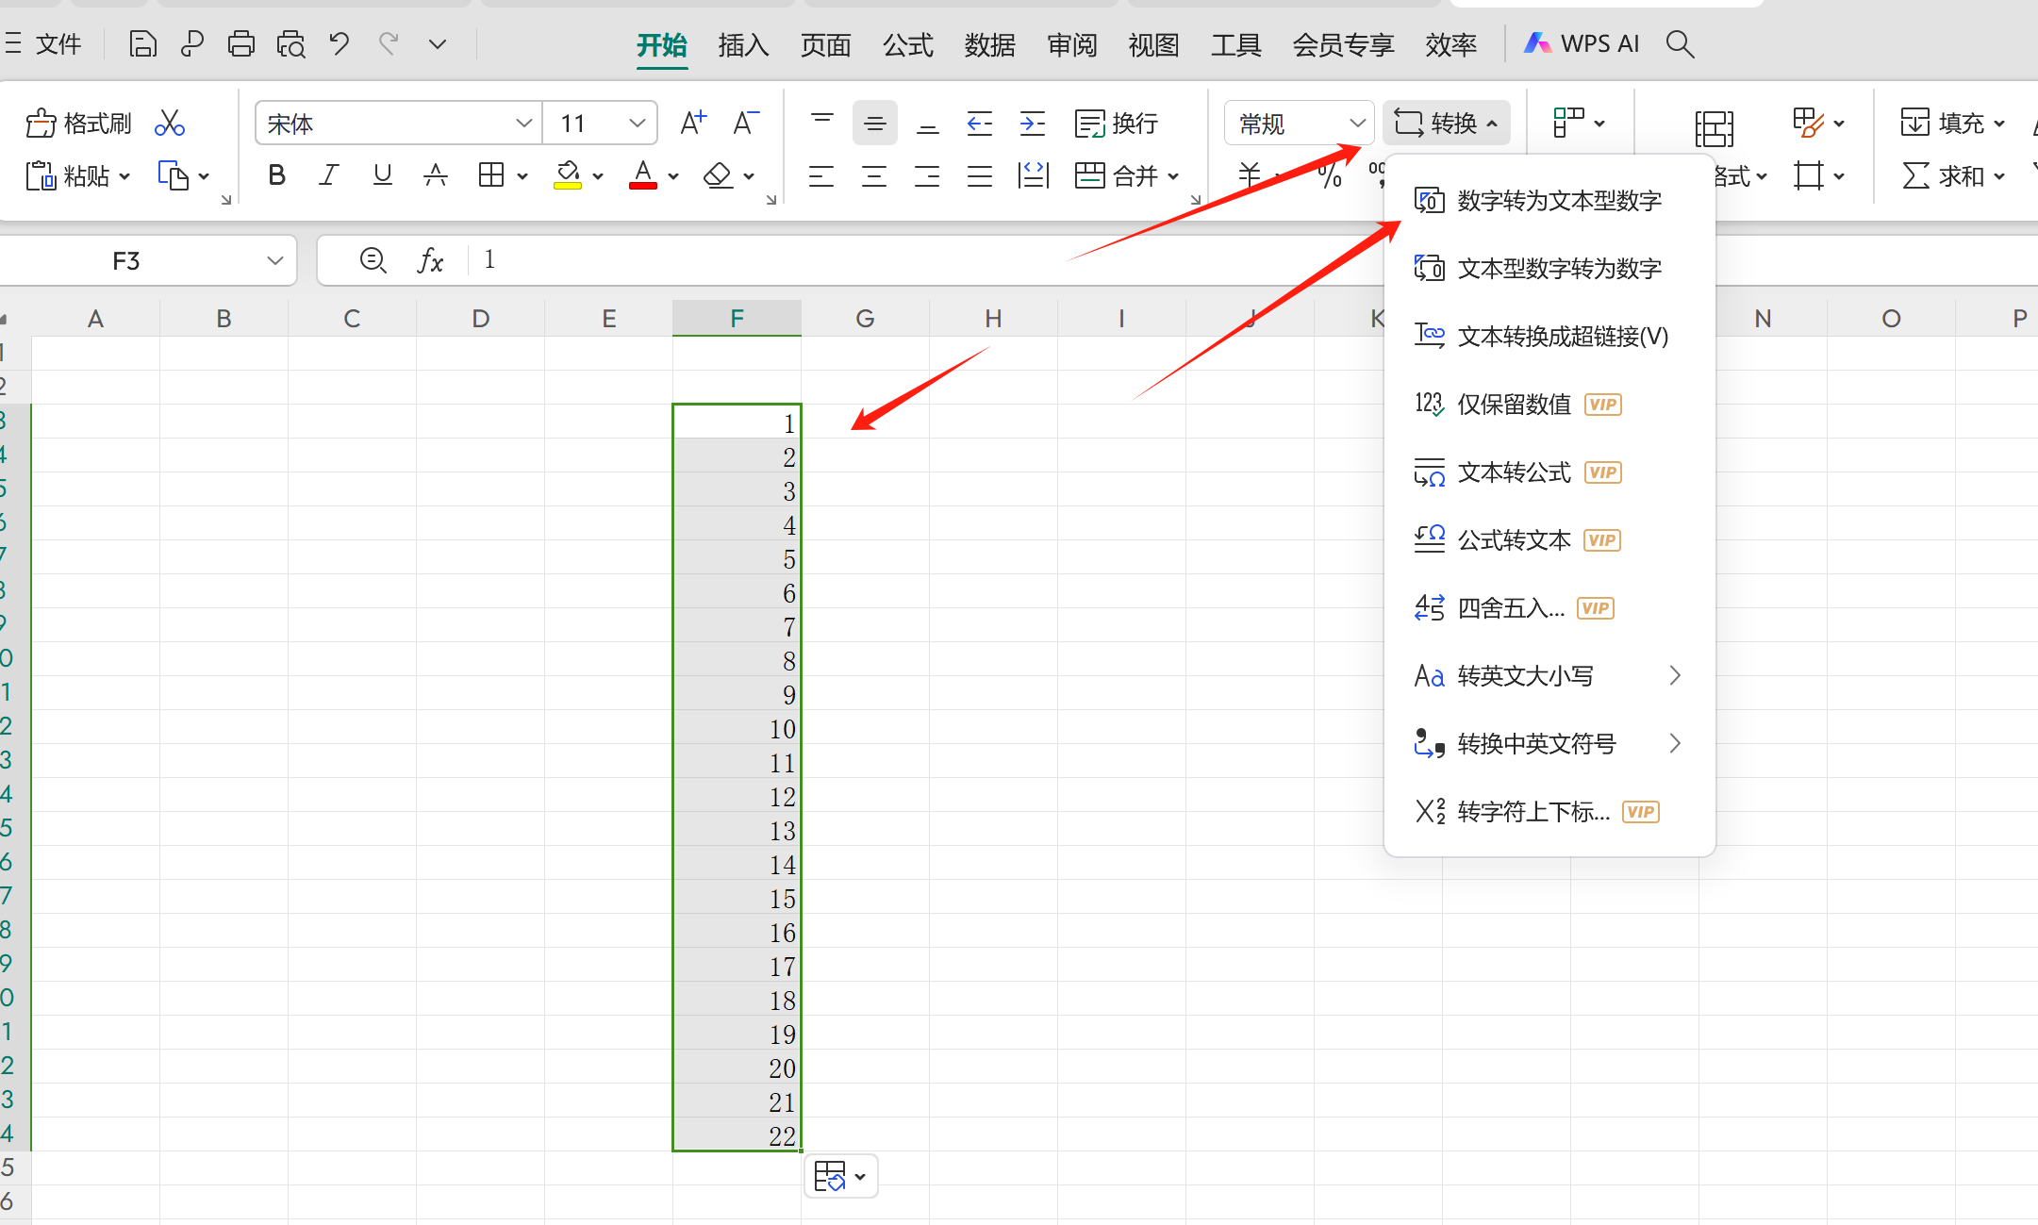Expand the Name Box dropdown arrow
The width and height of the screenshot is (2038, 1225).
point(274,261)
